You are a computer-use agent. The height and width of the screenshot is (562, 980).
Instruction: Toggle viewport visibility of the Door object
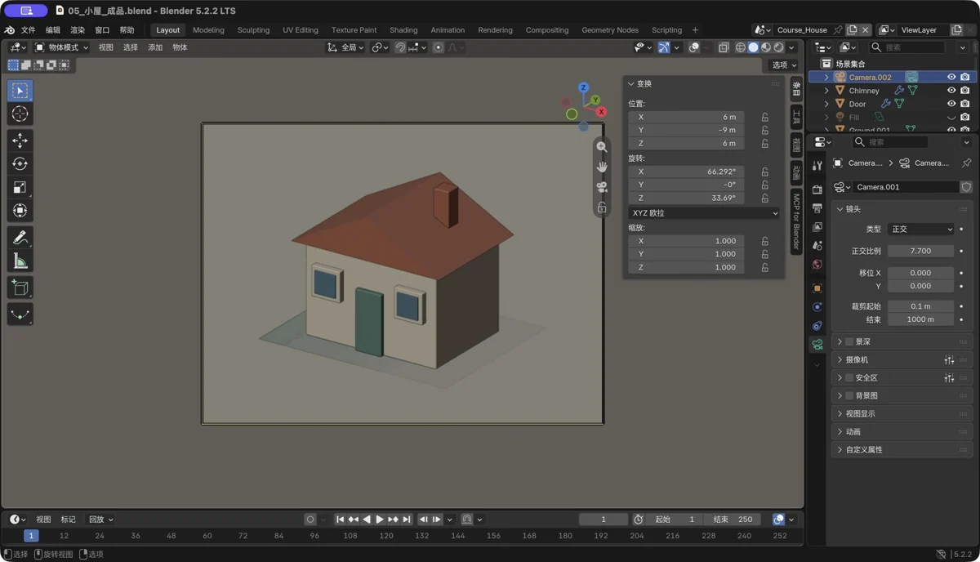[951, 104]
